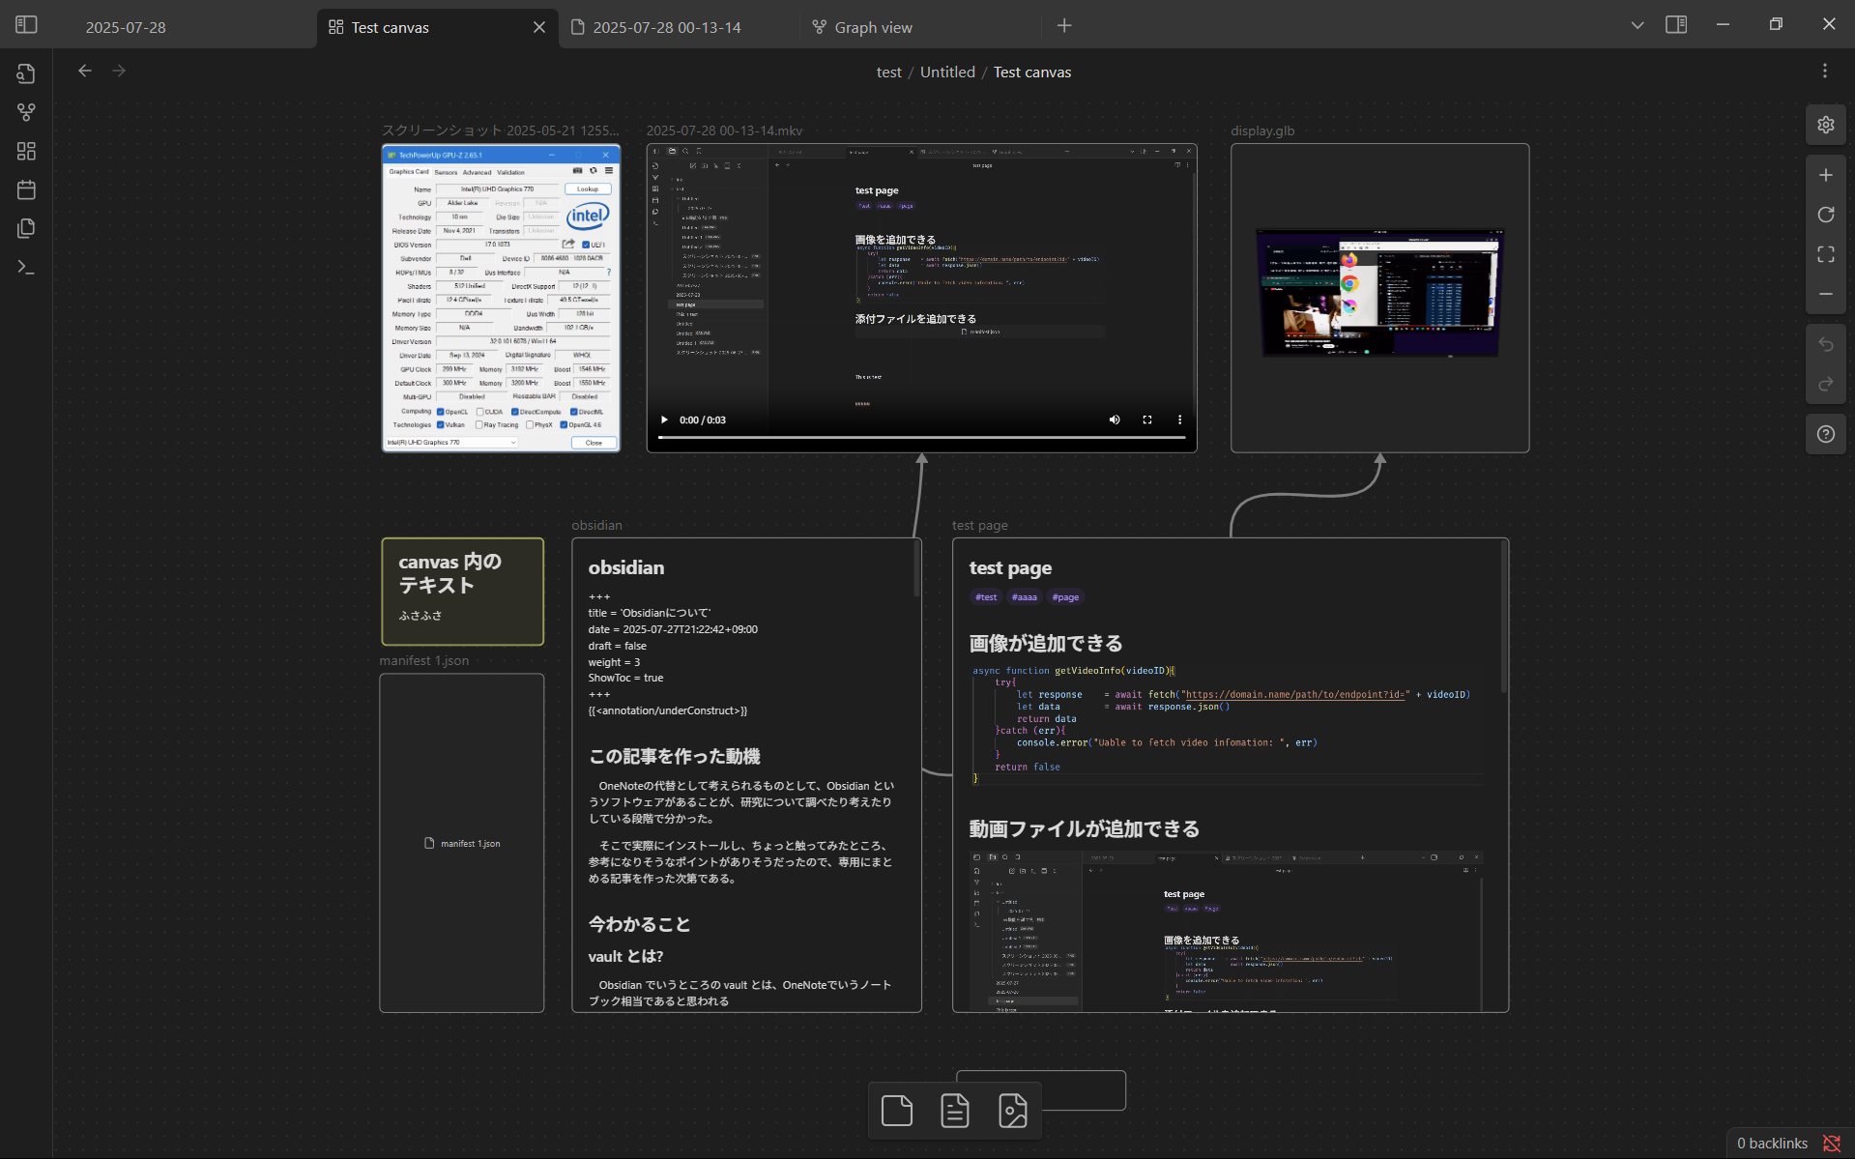Click the endpoint URL in code block

[1295, 694]
